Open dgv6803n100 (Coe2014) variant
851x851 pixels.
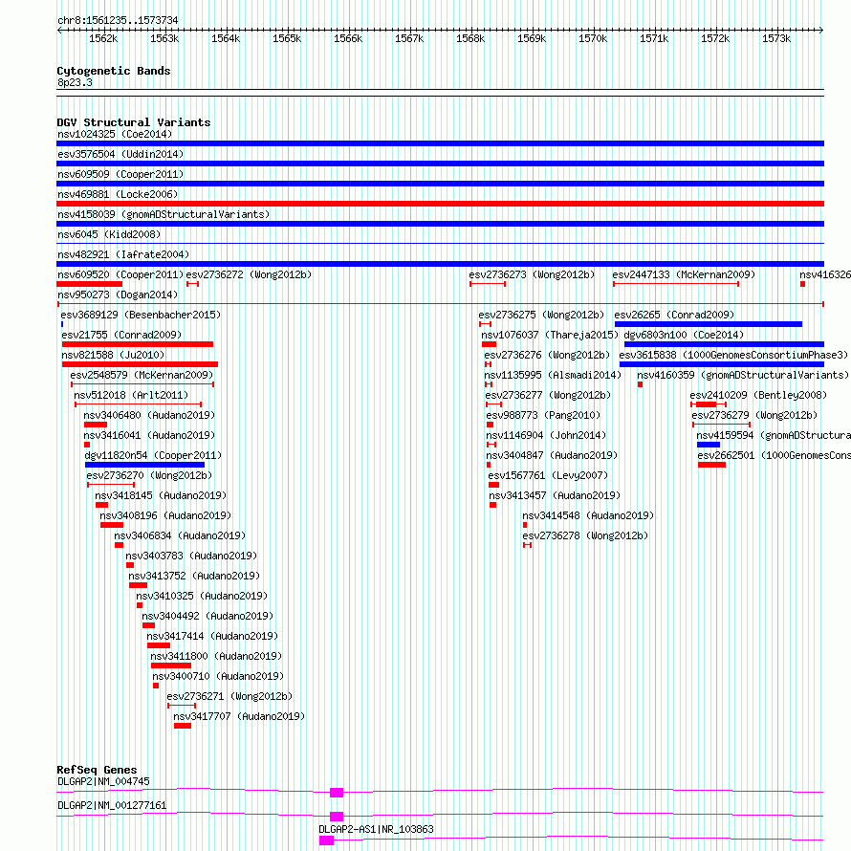[x=684, y=335]
